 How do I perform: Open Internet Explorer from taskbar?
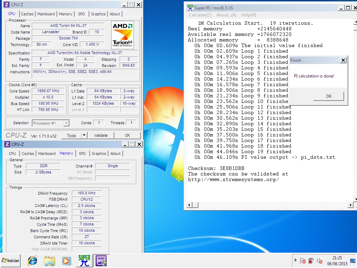tap(32, 260)
